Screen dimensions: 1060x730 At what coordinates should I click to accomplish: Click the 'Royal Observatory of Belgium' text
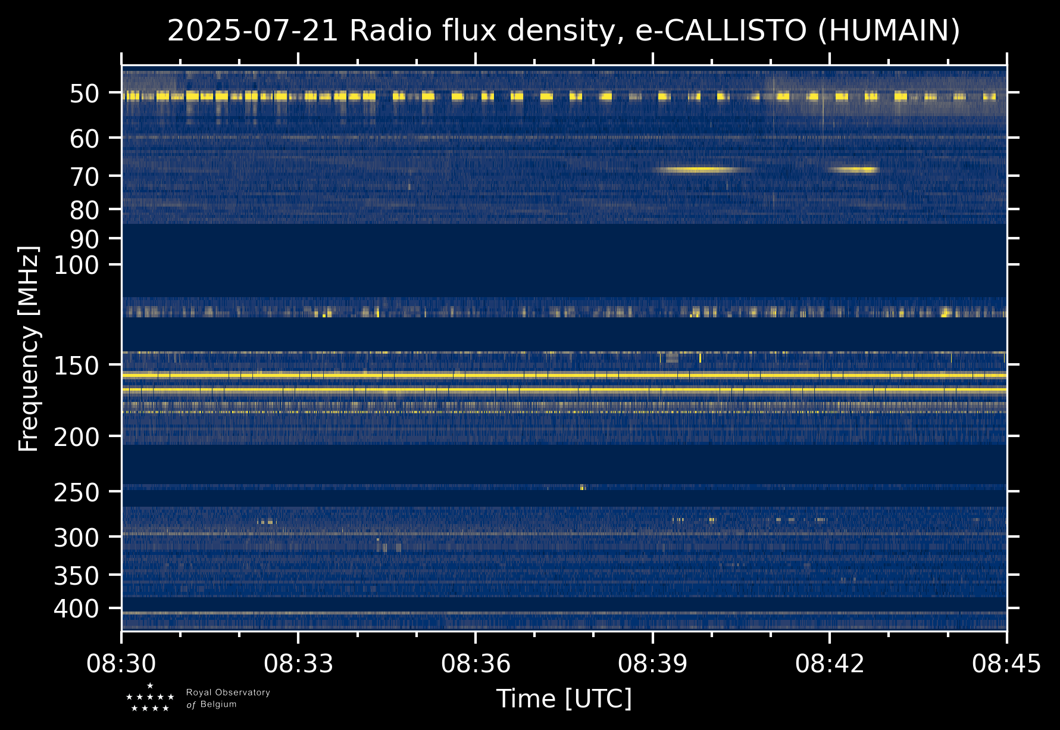tap(227, 698)
